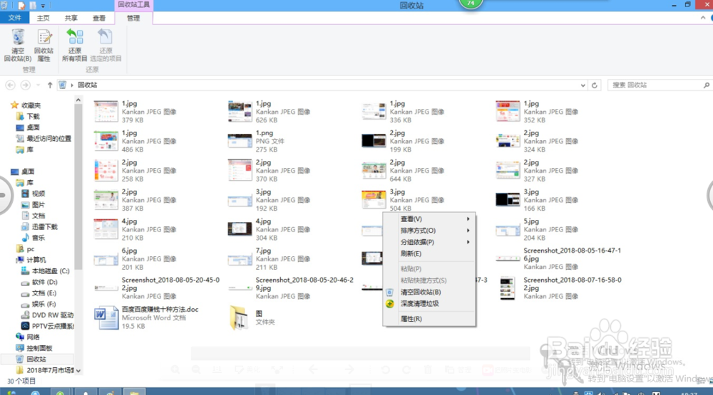This screenshot has height=395, width=713.
Task: Select Screenshot_2018-08-07-16-58-02.jpg file
Action: (559, 288)
